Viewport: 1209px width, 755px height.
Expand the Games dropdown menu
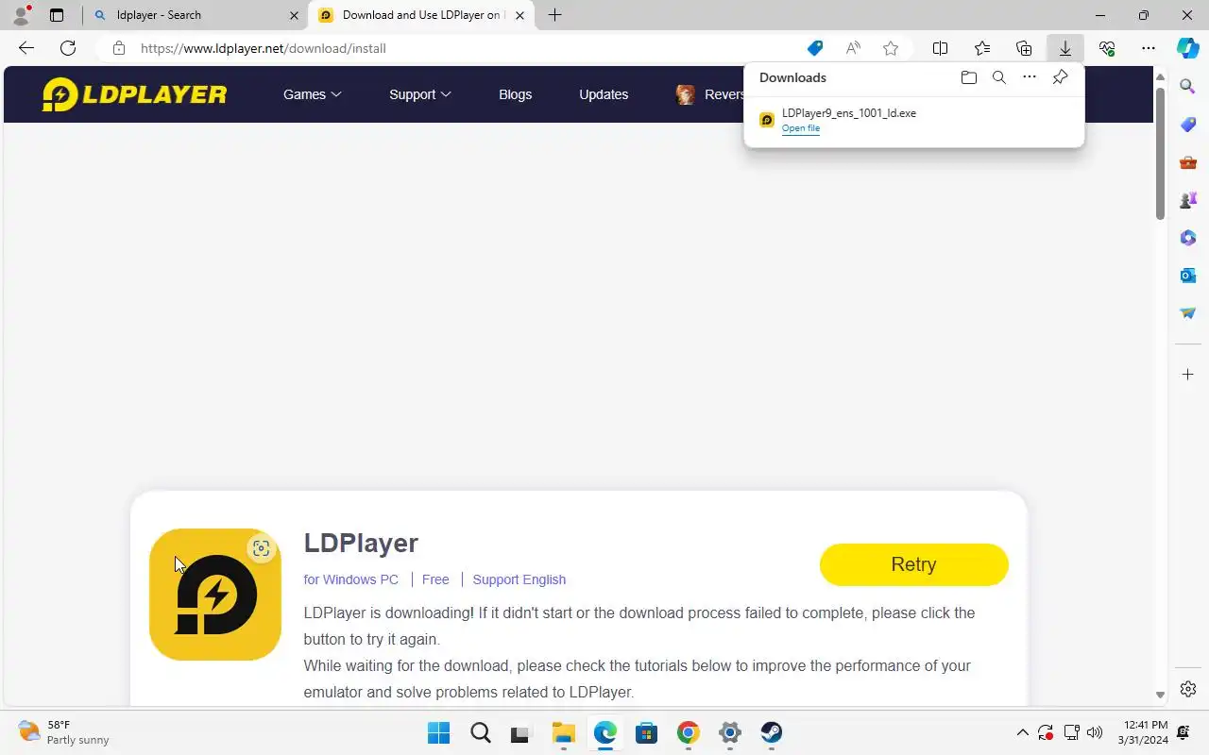[313, 94]
